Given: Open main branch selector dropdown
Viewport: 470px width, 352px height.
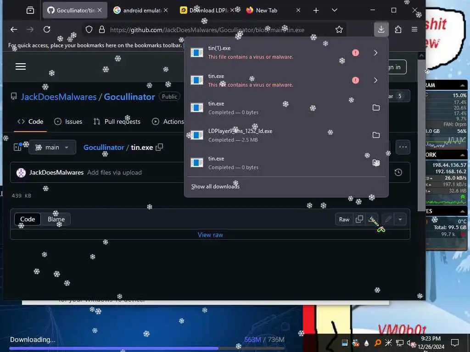Looking at the screenshot, I should pyautogui.click(x=52, y=147).
